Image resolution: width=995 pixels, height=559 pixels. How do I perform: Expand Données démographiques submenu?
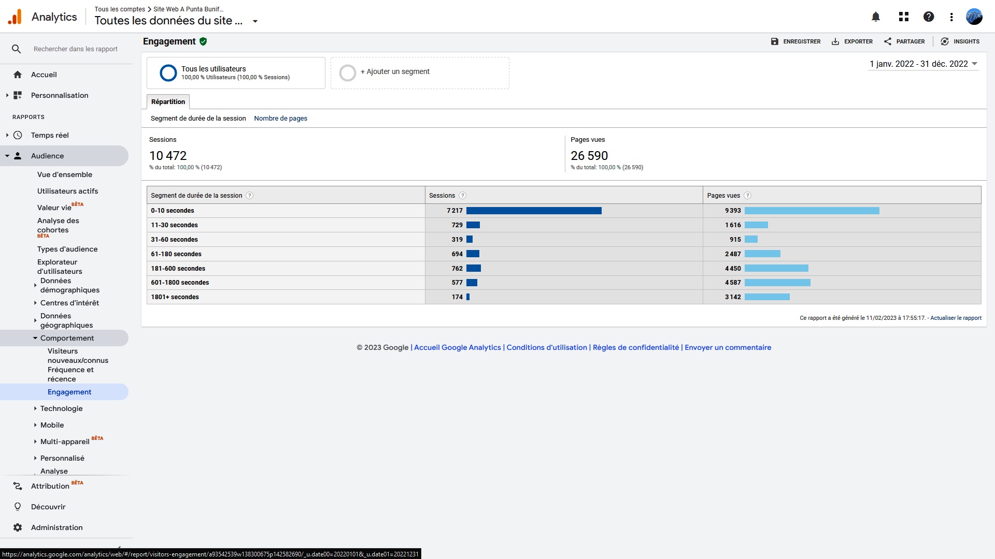pyautogui.click(x=35, y=285)
